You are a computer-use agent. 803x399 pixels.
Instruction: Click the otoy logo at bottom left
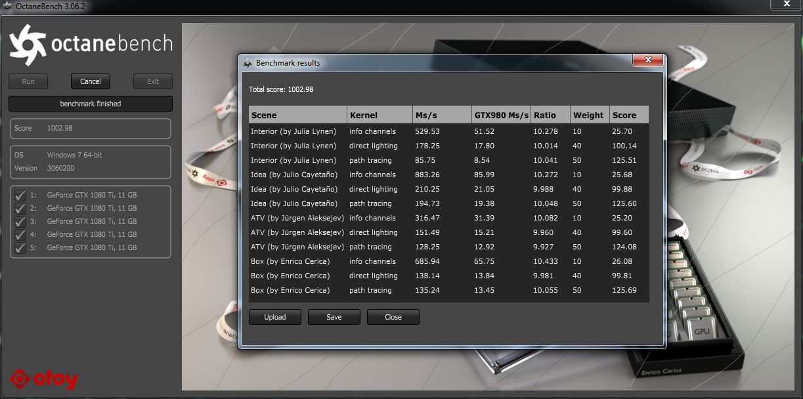click(x=43, y=379)
